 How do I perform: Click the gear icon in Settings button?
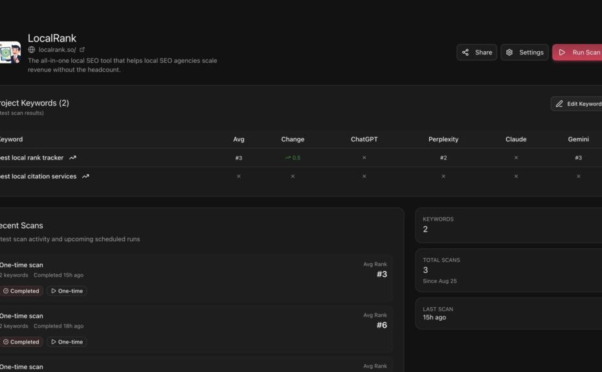pyautogui.click(x=509, y=52)
